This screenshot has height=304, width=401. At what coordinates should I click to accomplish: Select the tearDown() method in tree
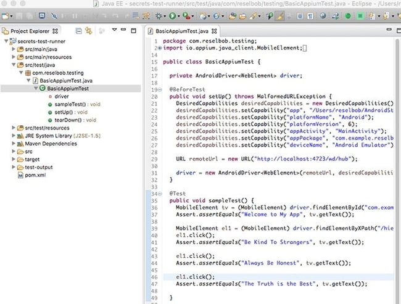tap(72, 120)
